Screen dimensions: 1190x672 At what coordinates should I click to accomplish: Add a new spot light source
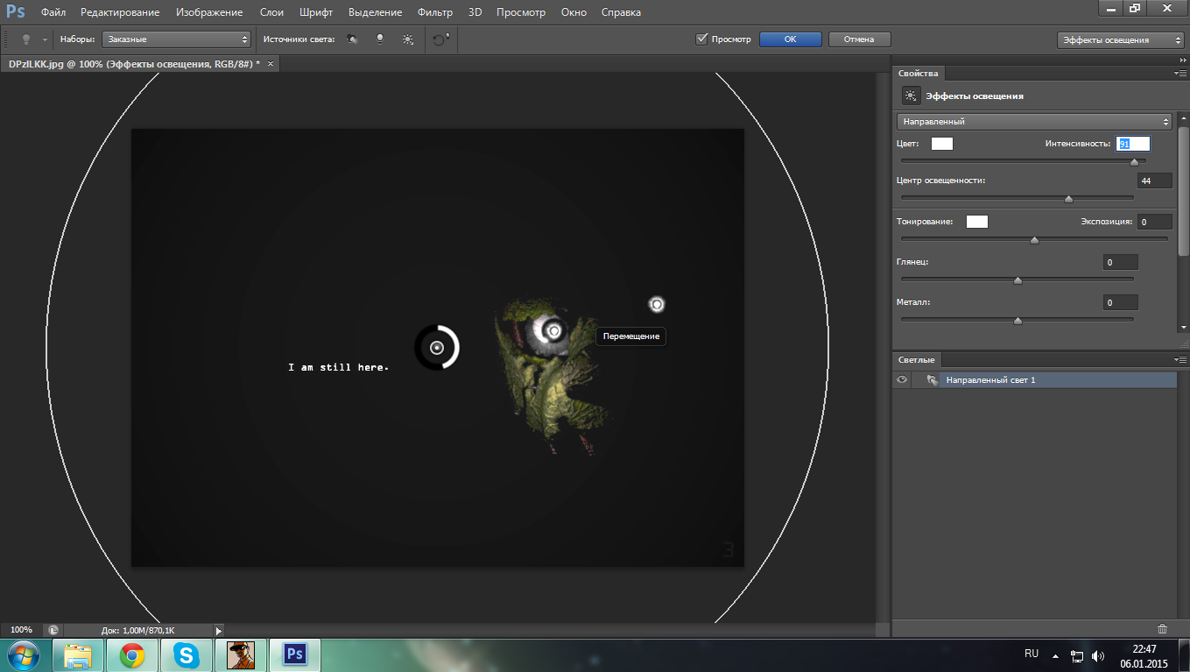[x=351, y=39]
